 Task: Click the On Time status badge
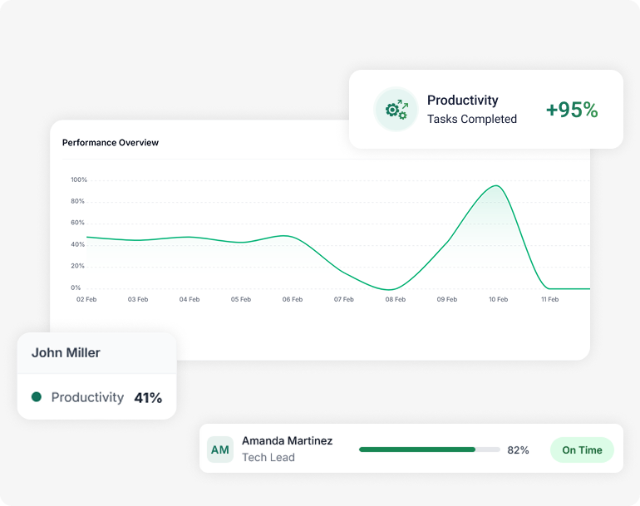582,450
